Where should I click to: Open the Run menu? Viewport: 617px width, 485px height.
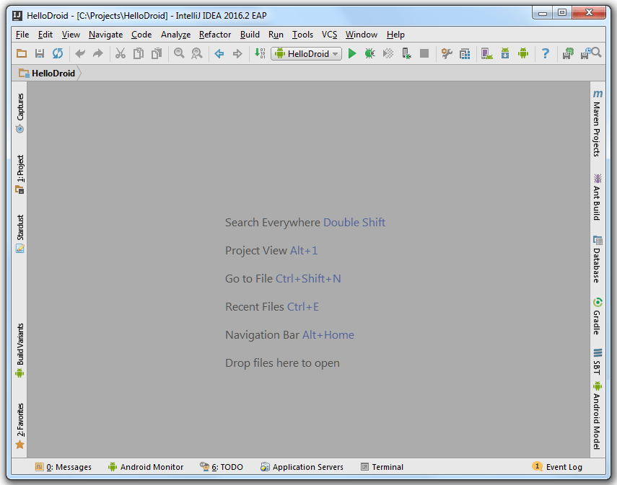[276, 35]
